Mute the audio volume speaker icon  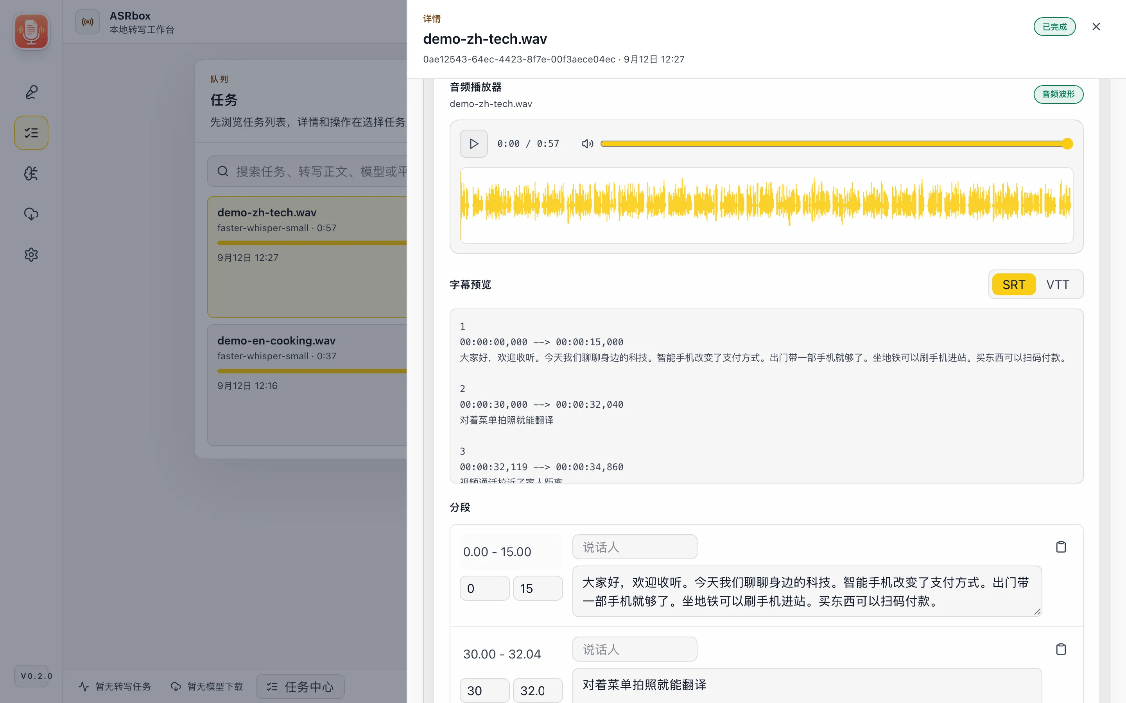pyautogui.click(x=587, y=144)
